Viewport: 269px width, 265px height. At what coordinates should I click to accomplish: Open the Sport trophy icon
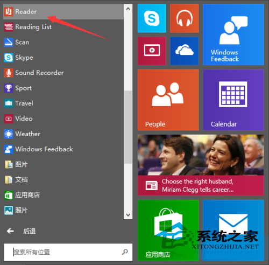(x=9, y=88)
